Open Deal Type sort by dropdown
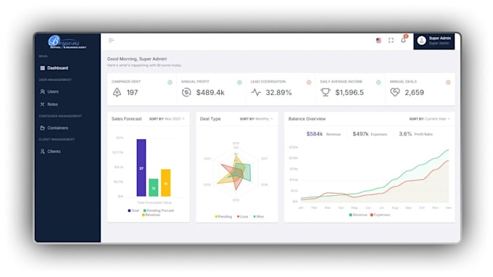This screenshot has width=493, height=277. click(256, 119)
